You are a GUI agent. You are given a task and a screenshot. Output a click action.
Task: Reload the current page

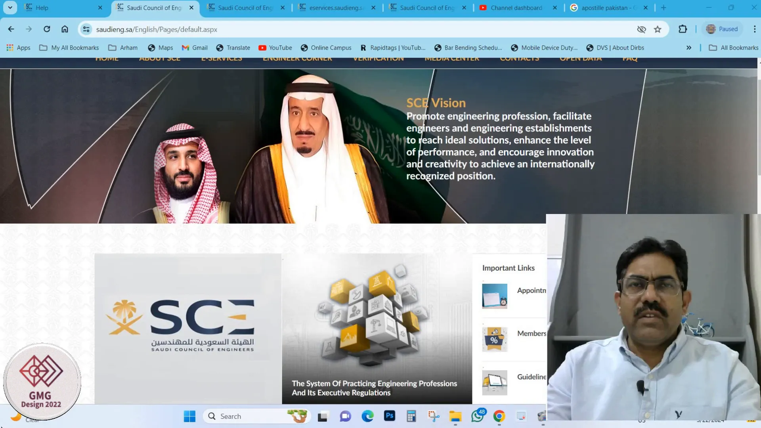pyautogui.click(x=47, y=29)
